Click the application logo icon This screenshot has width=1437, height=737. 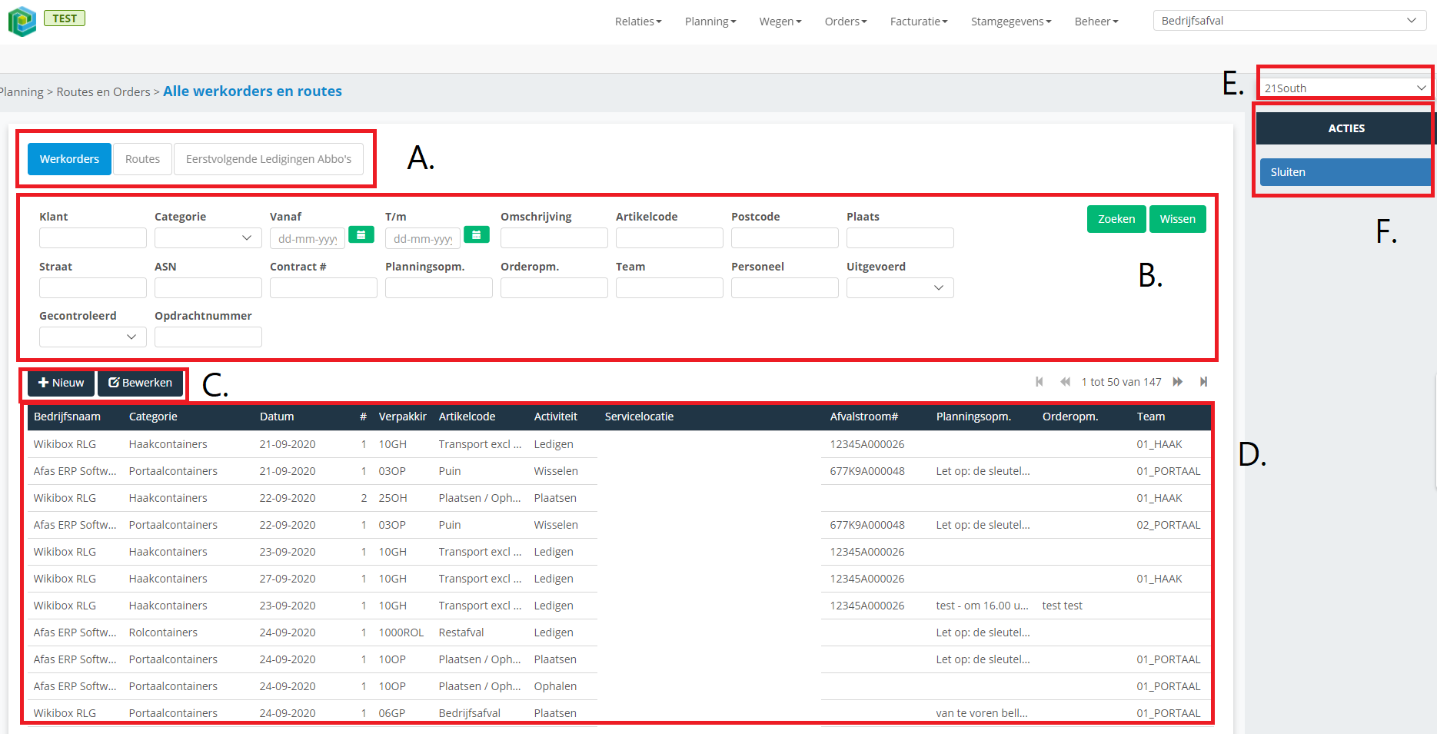22,22
